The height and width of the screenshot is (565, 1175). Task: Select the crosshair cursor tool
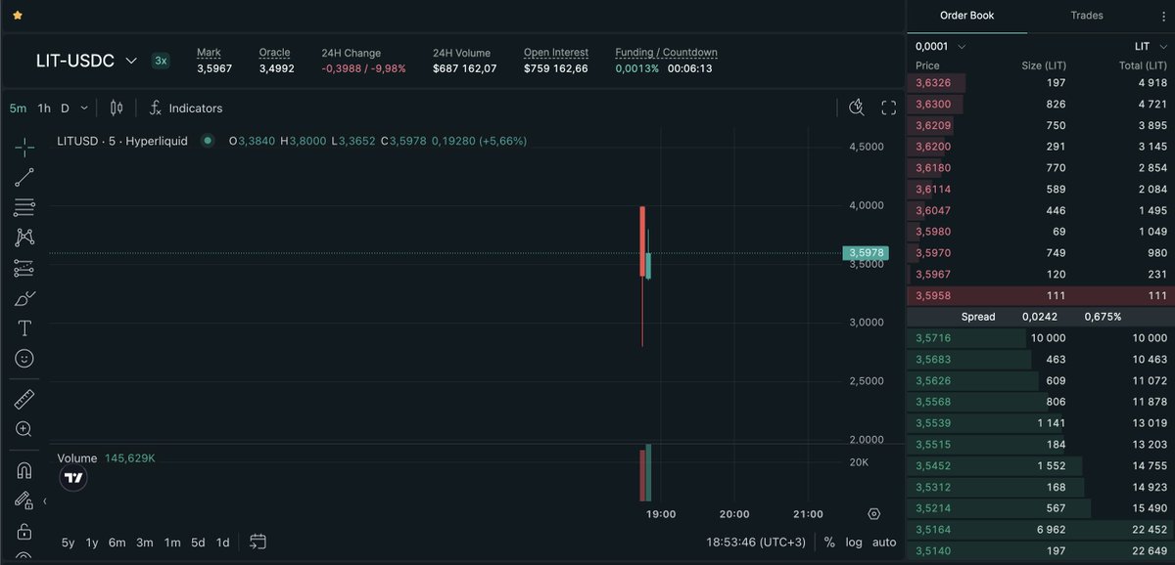click(24, 148)
